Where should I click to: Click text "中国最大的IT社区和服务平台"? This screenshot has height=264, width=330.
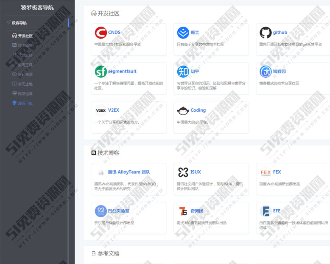(117, 45)
